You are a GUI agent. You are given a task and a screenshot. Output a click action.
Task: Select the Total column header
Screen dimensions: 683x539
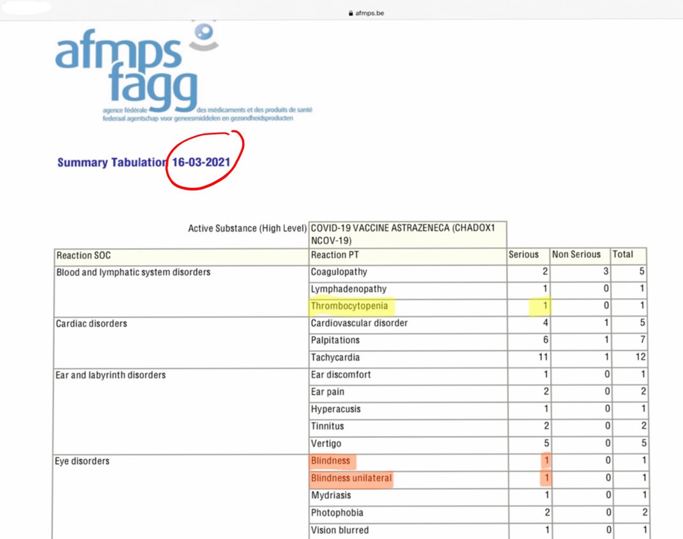(x=624, y=254)
